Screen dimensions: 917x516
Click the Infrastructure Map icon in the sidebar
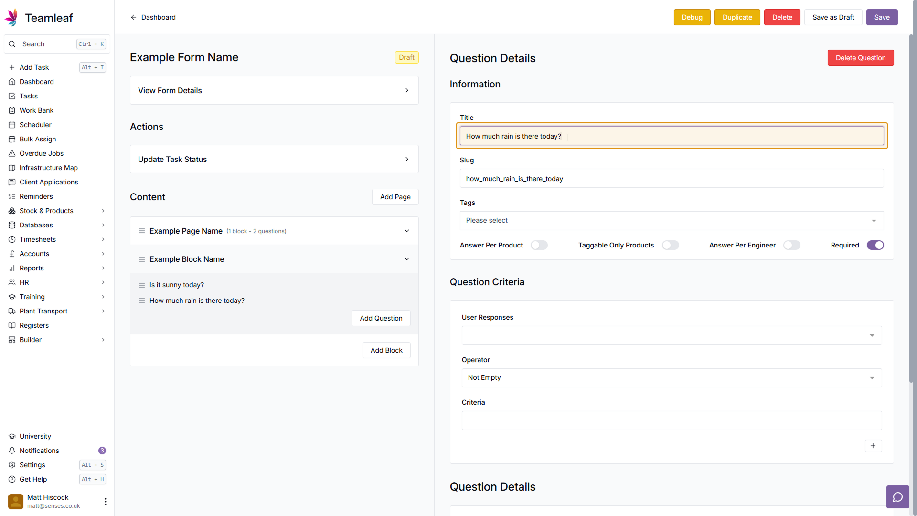[x=12, y=168]
